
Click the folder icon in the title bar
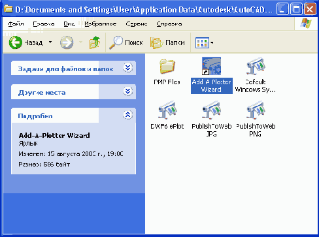click(x=8, y=9)
